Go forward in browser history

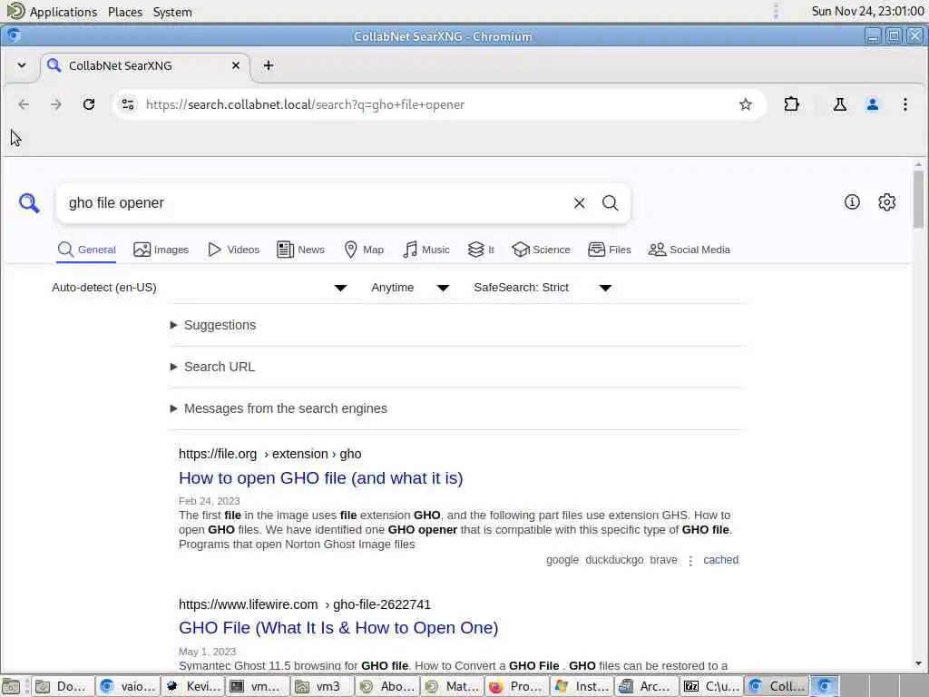click(x=55, y=104)
